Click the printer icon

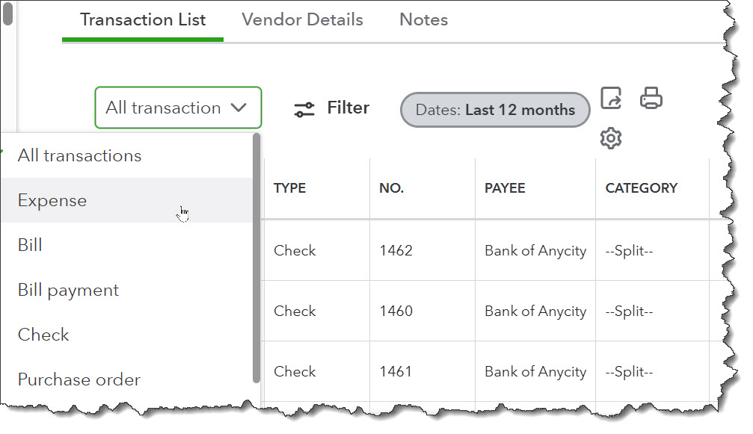(x=651, y=99)
